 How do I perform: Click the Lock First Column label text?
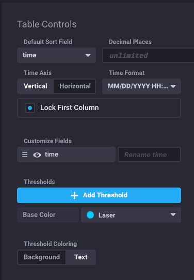[70, 107]
